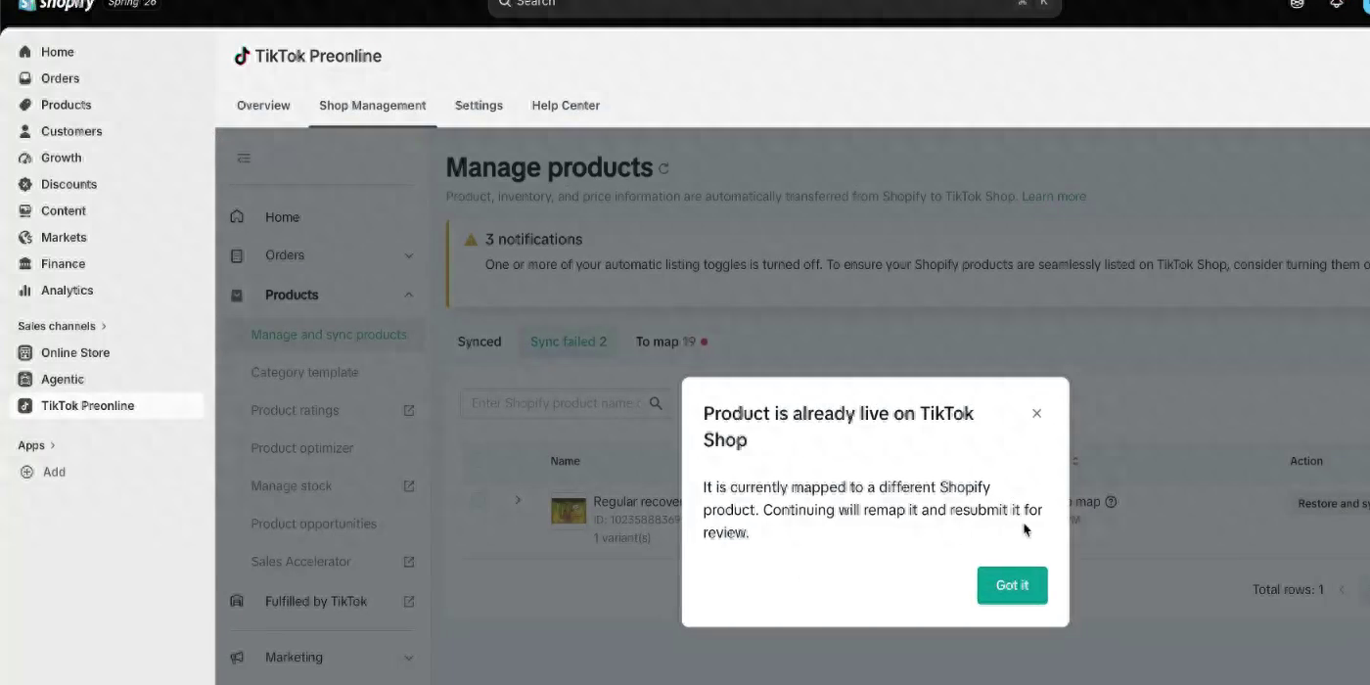The height and width of the screenshot is (685, 1370).
Task: Add a new app with Add
Action: pyautogui.click(x=54, y=472)
